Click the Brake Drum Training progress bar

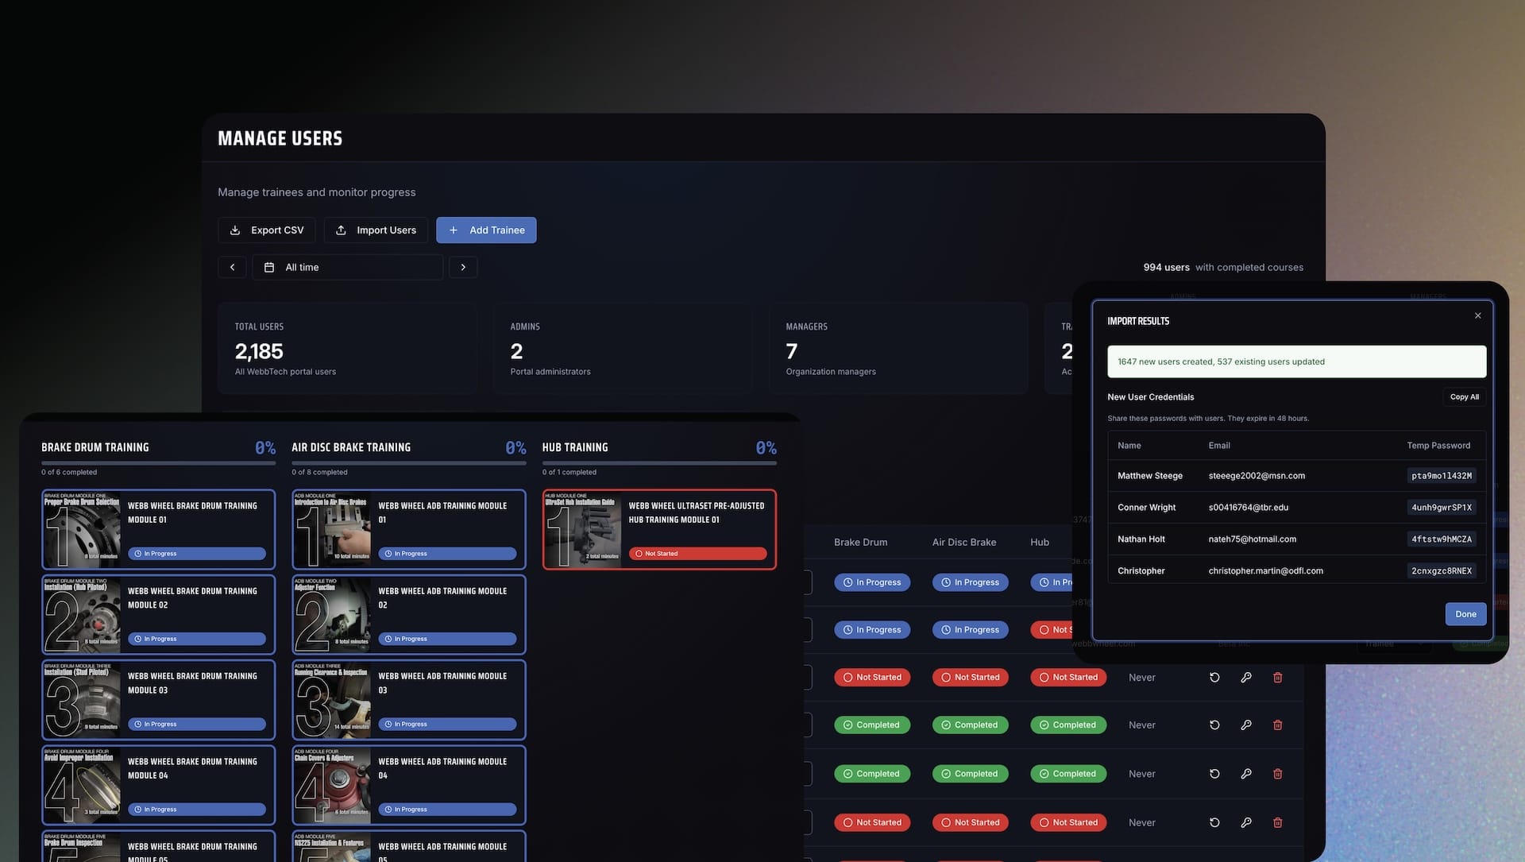158,462
